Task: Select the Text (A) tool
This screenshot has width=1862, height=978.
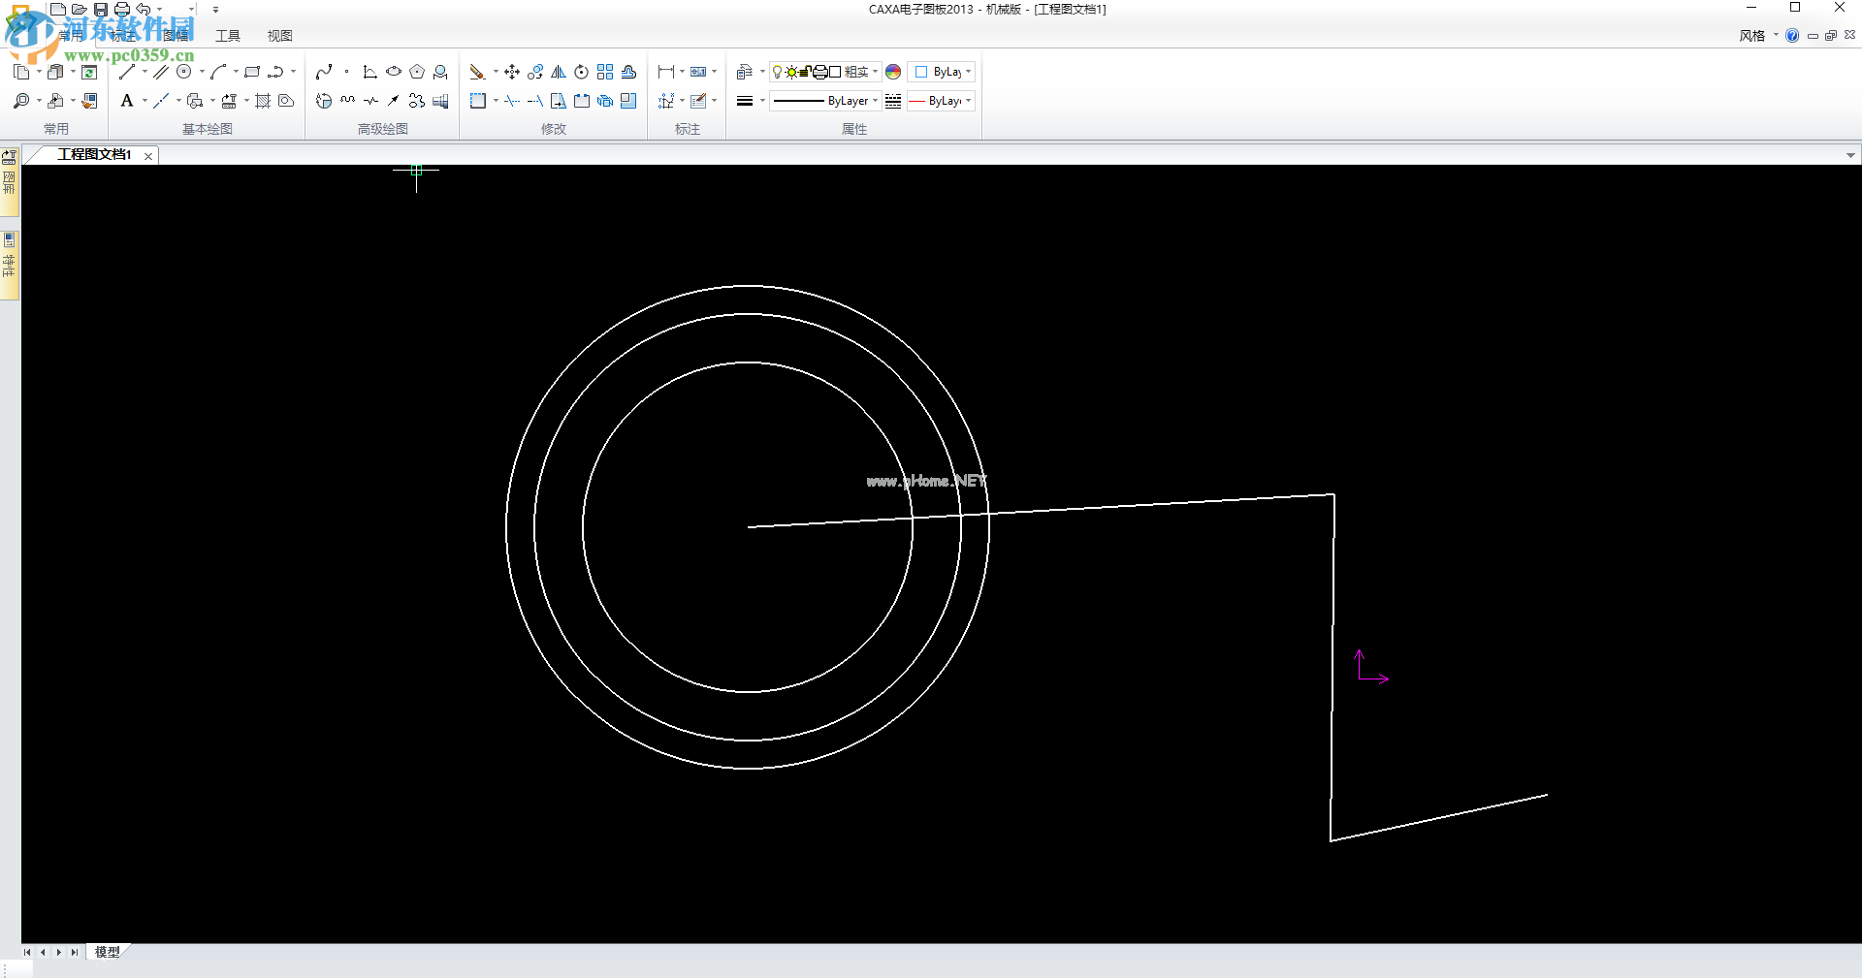Action: pos(126,101)
